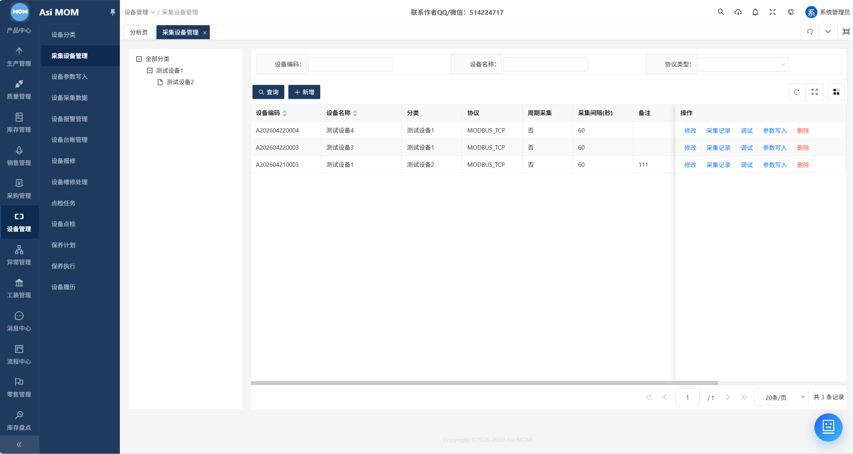The image size is (853, 454).
Task: Reload the device table data
Action: click(x=797, y=92)
